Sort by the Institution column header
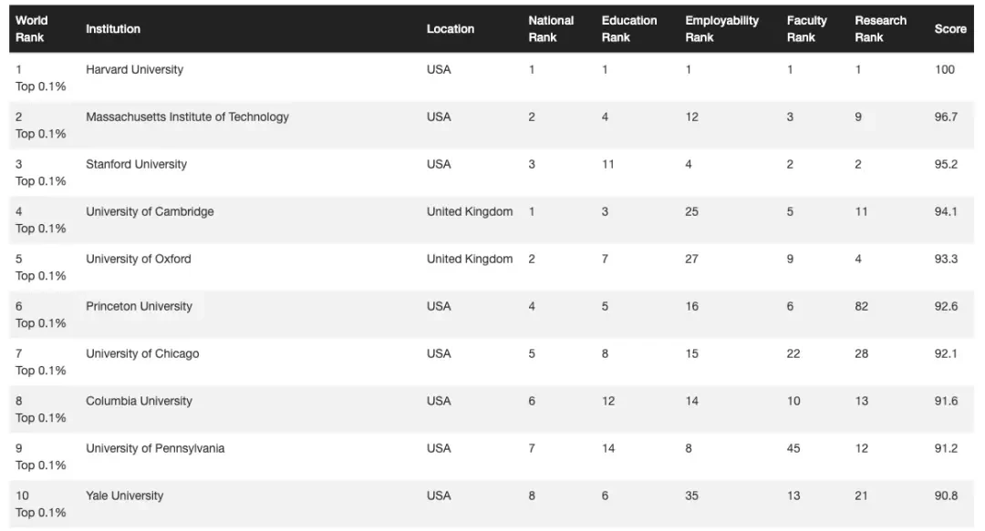Image resolution: width=985 pixels, height=531 pixels. point(113,29)
